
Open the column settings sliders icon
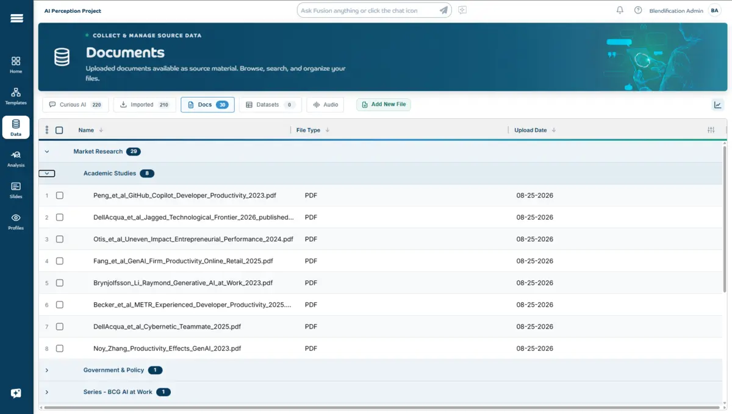coord(711,130)
